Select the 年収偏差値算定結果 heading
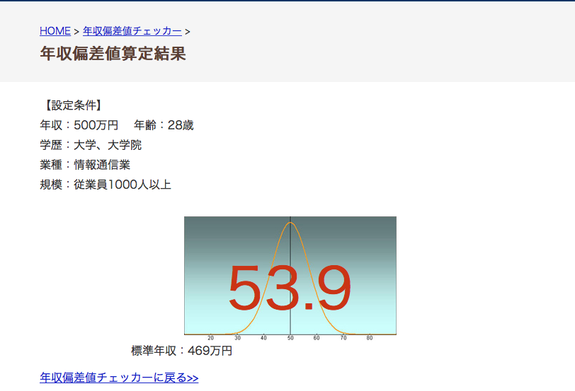575x391 pixels. point(113,54)
